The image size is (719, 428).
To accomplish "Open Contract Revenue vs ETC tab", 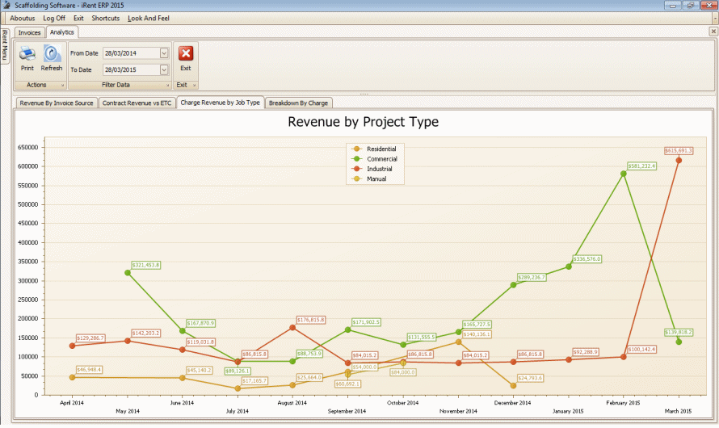I will coord(137,103).
